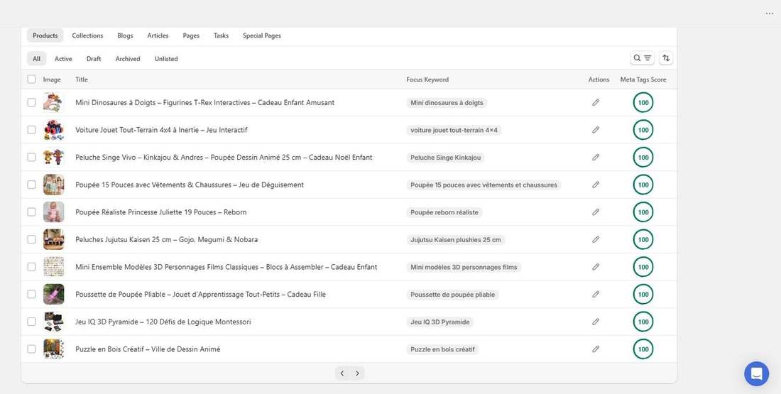Click focus keyword 'Puzzle en bois créatif'
781x394 pixels.
(x=443, y=349)
